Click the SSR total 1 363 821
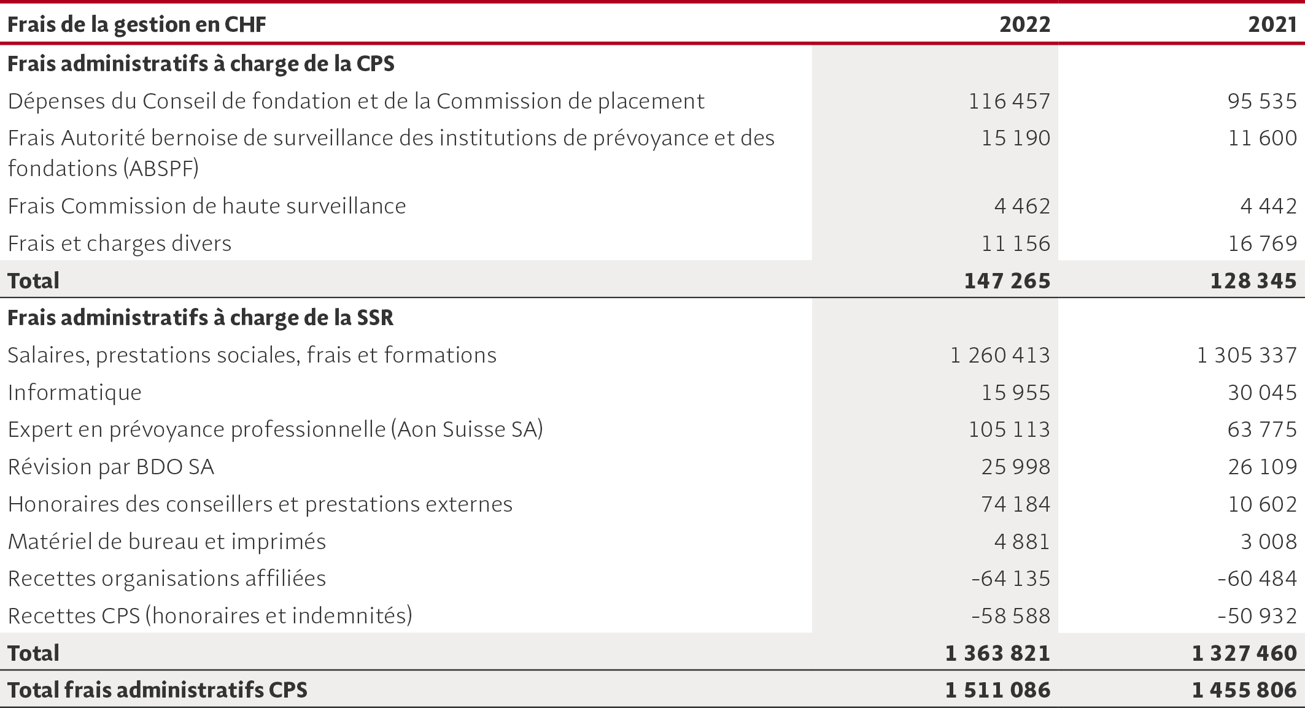The image size is (1305, 708). click(x=998, y=653)
